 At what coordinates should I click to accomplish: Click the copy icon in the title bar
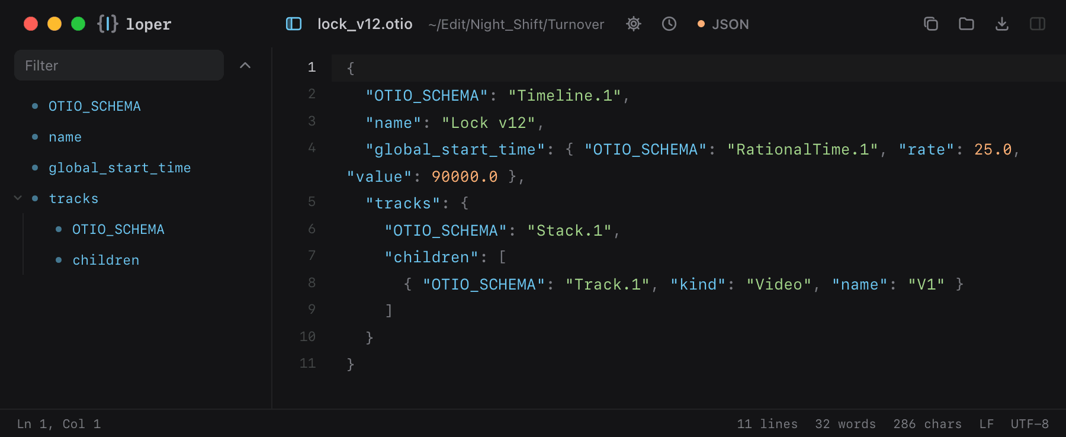(x=931, y=24)
